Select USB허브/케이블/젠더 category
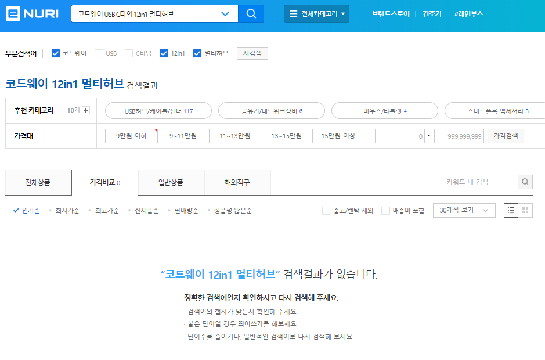 pos(158,111)
